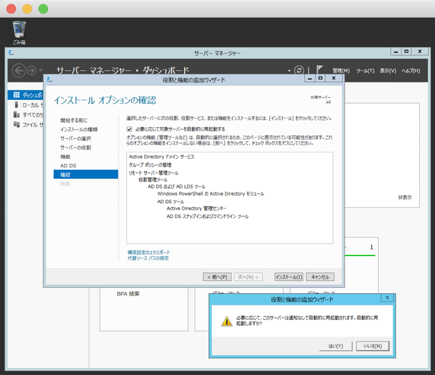The width and height of the screenshot is (435, 375).
Task: Click the dashboard grid icon in sidebar
Action: [x=17, y=95]
